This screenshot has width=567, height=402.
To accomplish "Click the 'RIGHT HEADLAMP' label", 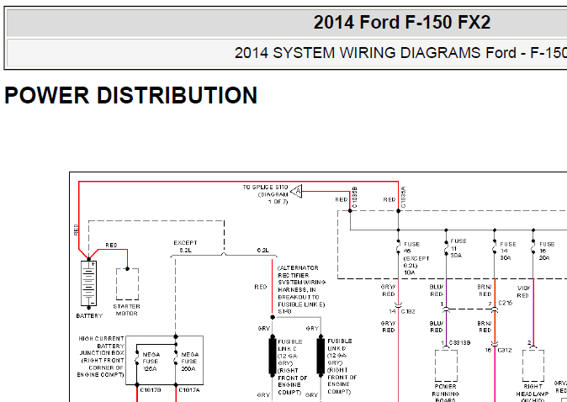I will [x=533, y=390].
